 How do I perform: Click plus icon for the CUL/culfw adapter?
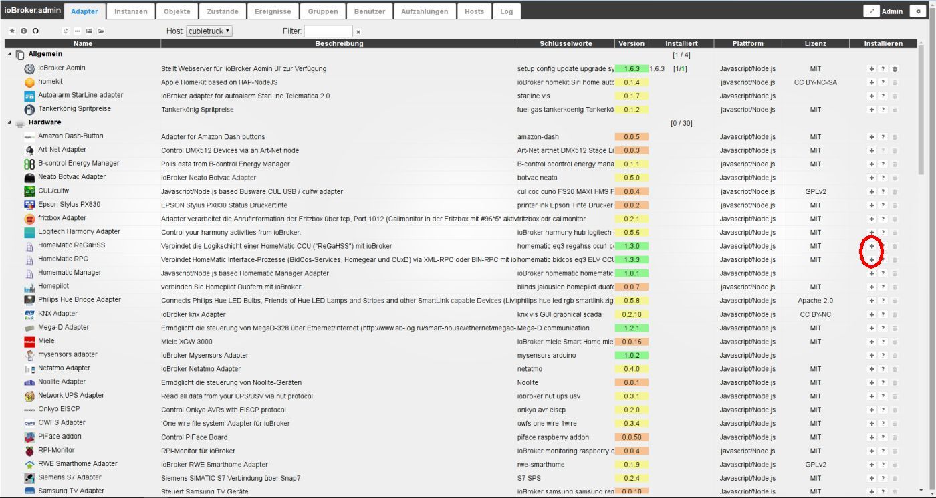[872, 191]
